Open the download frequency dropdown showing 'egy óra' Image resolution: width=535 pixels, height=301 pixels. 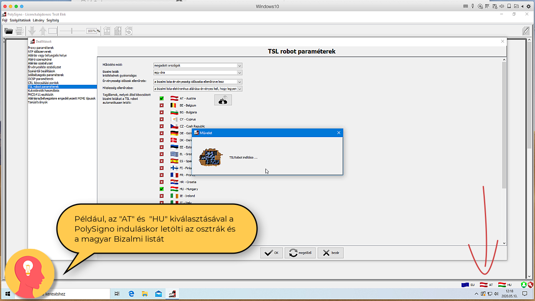point(239,73)
